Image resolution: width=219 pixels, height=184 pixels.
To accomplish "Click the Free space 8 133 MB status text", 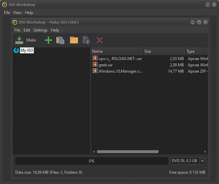I will 187,172.
